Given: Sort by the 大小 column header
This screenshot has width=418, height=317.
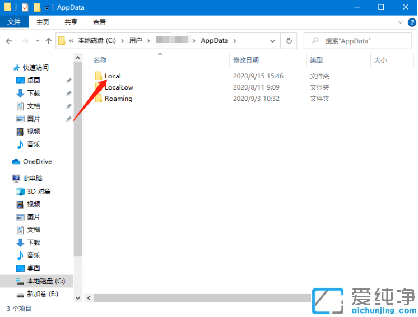Looking at the screenshot, I should point(380,60).
